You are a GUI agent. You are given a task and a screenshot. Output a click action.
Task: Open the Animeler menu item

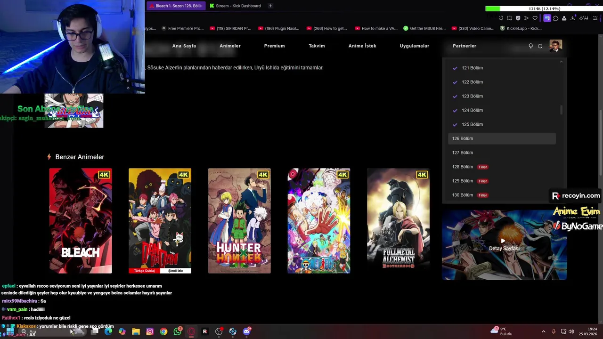click(x=230, y=46)
